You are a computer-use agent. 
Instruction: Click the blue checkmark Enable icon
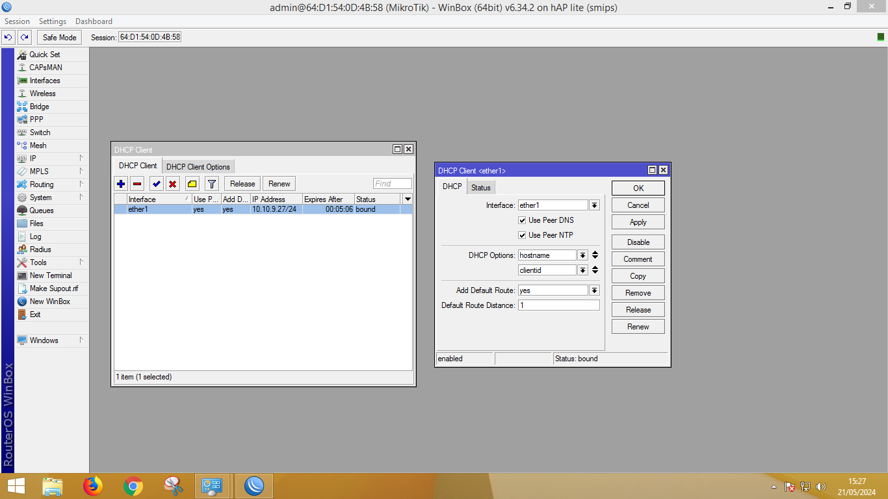156,184
